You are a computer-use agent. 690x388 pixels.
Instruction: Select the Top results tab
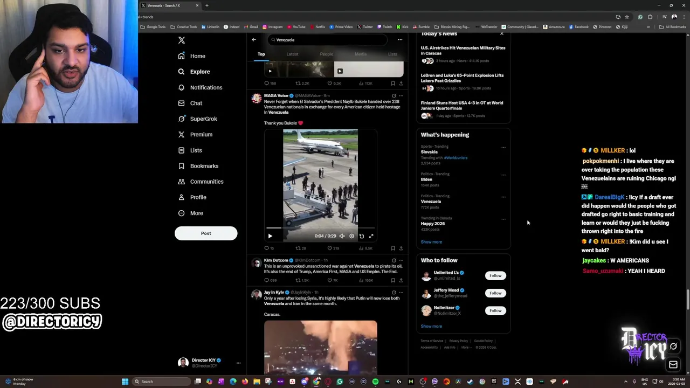click(x=261, y=54)
